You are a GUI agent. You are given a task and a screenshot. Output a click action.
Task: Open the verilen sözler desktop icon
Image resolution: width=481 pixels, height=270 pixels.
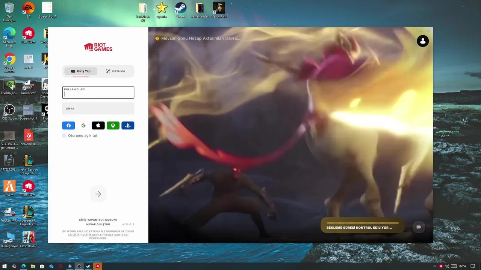pos(200,10)
